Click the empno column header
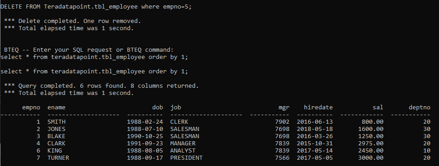 [31, 108]
